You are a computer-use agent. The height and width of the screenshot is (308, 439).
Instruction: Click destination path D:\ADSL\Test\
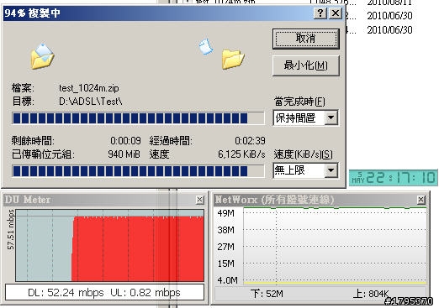[91, 101]
